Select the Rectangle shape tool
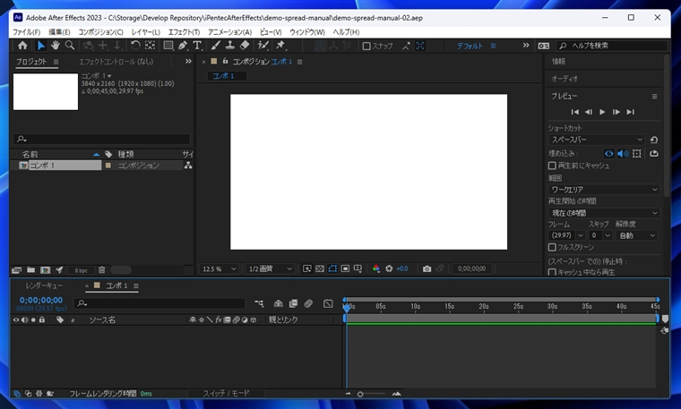The image size is (681, 409). [x=168, y=45]
